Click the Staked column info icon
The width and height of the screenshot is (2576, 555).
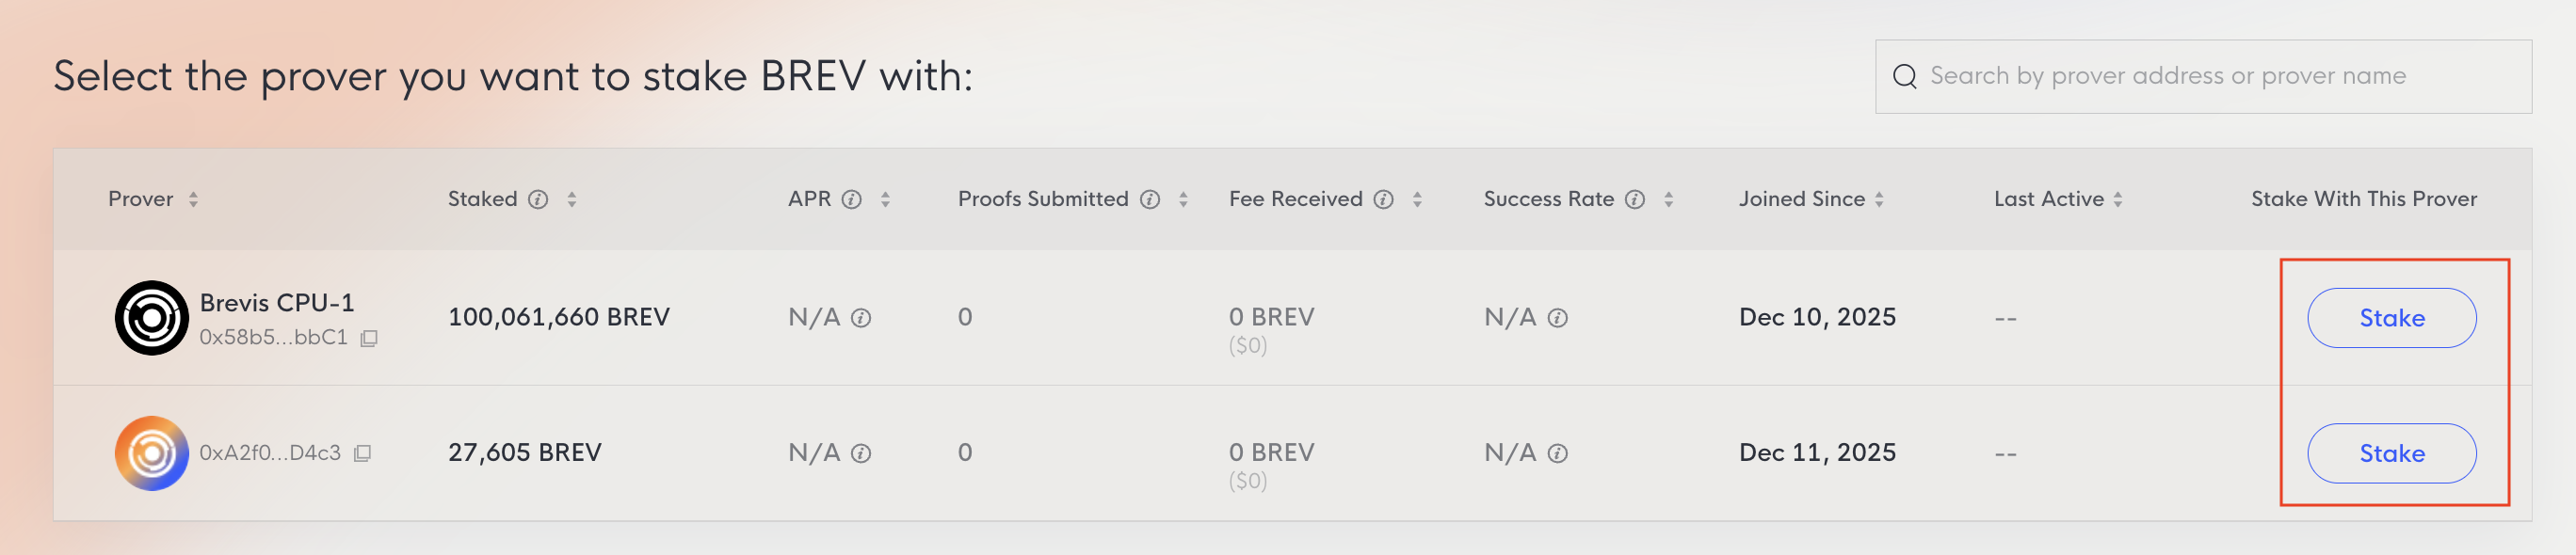pyautogui.click(x=538, y=199)
